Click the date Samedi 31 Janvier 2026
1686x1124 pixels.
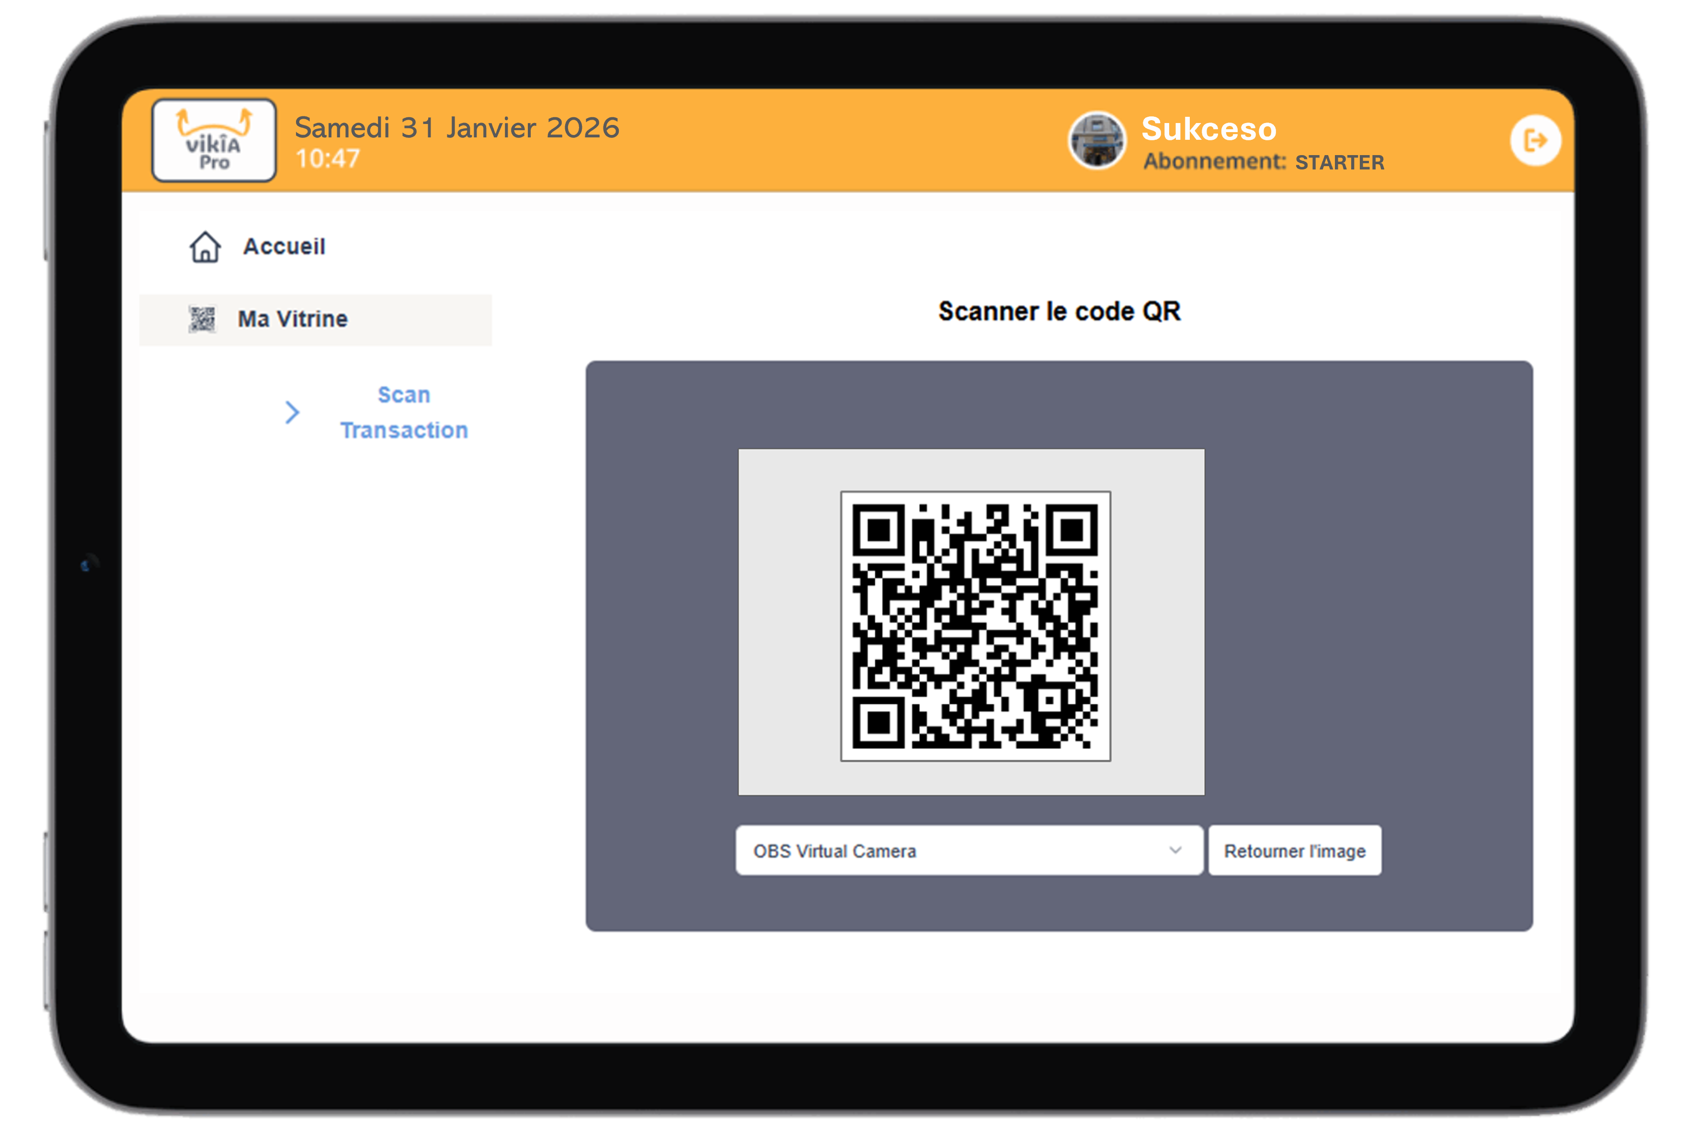pyautogui.click(x=457, y=128)
